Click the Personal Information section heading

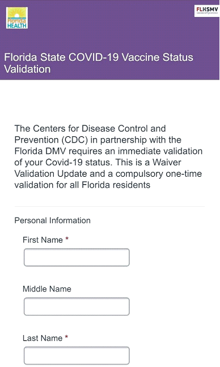tap(53, 220)
